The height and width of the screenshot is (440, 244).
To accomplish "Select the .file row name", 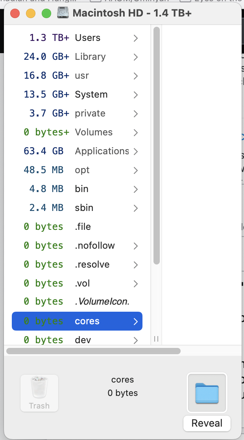I will coord(83,226).
